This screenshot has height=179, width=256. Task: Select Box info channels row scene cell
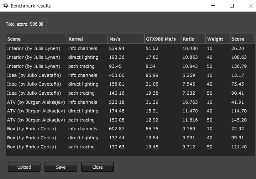(32, 129)
